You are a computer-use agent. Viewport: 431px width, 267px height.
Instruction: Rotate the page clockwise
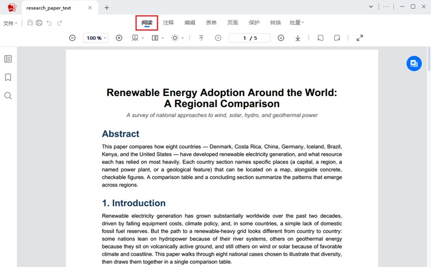[x=337, y=38]
